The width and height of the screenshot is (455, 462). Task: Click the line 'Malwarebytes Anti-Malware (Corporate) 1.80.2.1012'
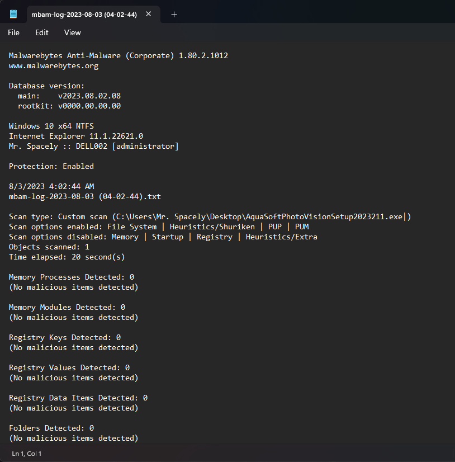click(x=119, y=56)
